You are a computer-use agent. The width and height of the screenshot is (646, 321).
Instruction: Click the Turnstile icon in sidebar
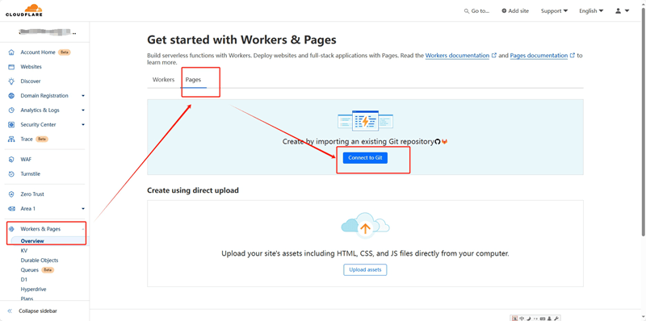(x=11, y=174)
